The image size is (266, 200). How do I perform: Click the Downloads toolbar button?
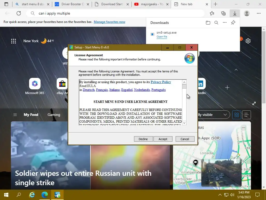click(235, 13)
